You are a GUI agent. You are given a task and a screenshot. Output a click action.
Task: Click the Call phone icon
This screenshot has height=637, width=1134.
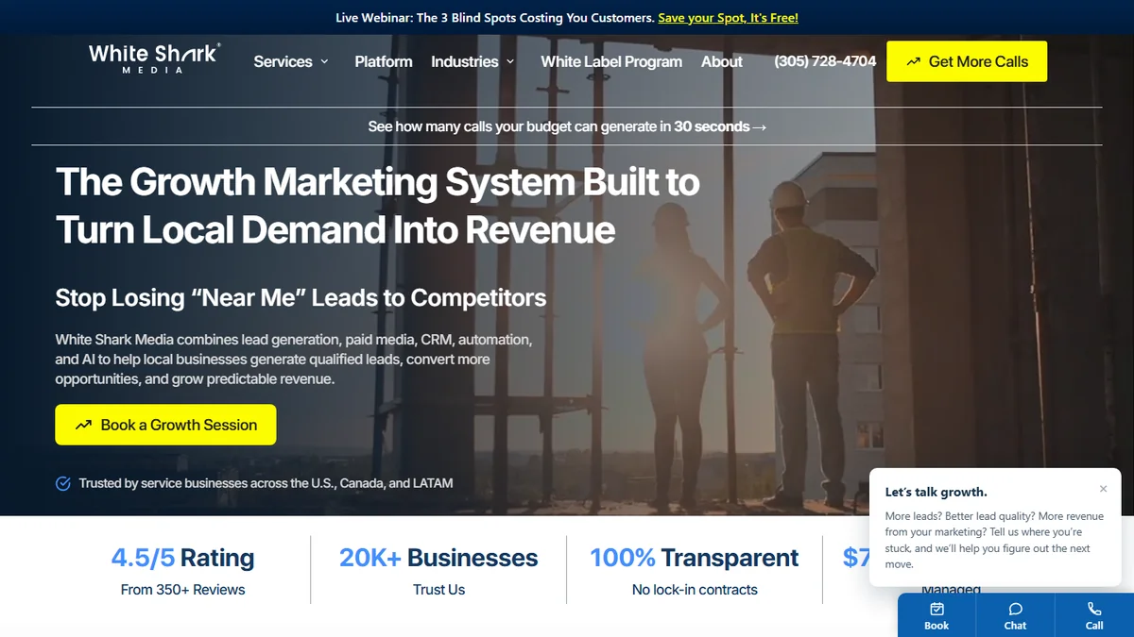[x=1094, y=610]
